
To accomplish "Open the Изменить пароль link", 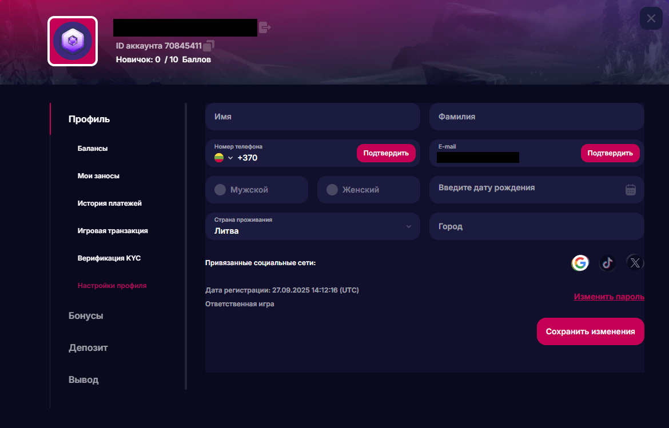I will tap(608, 297).
